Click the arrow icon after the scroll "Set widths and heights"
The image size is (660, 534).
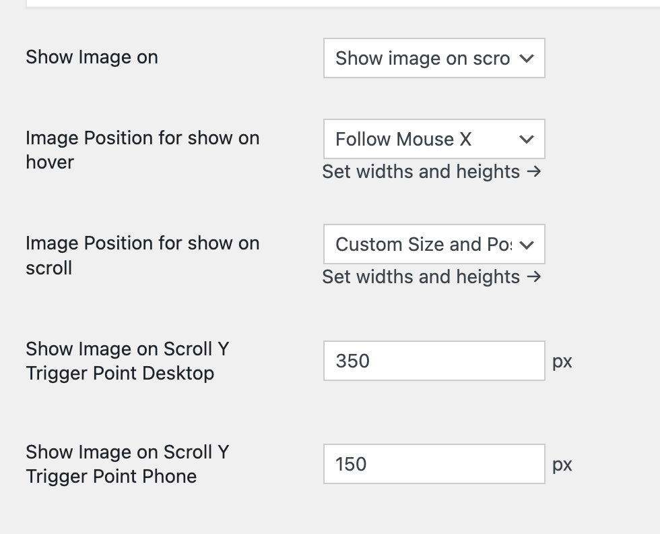(534, 277)
